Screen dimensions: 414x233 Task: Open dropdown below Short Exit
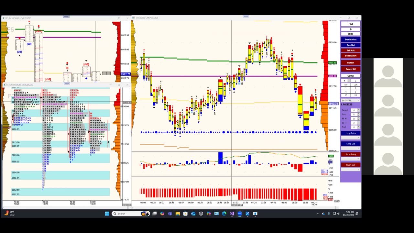click(x=351, y=169)
